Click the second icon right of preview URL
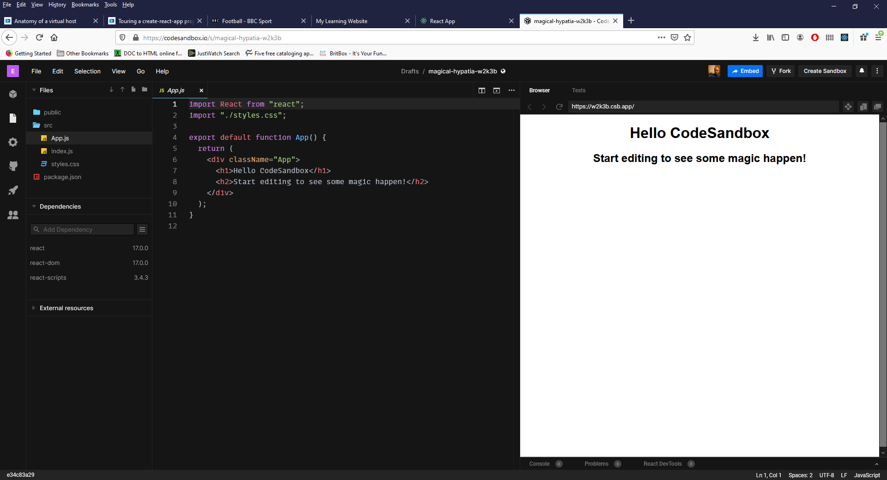Viewport: 887px width, 480px height. [x=863, y=107]
